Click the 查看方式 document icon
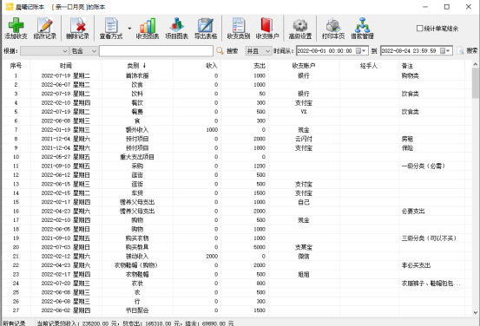The height and width of the screenshot is (326, 480). click(111, 25)
